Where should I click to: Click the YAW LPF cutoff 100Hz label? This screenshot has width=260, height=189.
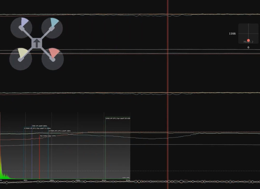point(39,126)
